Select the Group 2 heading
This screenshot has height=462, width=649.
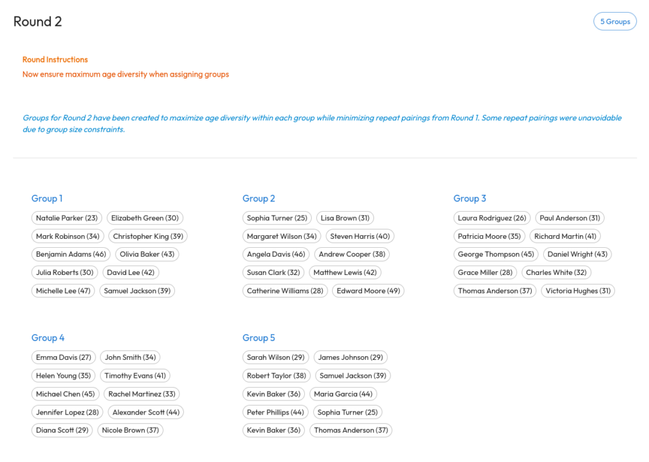[x=259, y=198]
